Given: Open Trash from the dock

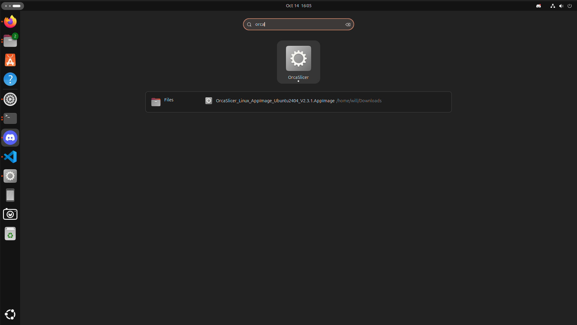Looking at the screenshot, I should [10, 234].
